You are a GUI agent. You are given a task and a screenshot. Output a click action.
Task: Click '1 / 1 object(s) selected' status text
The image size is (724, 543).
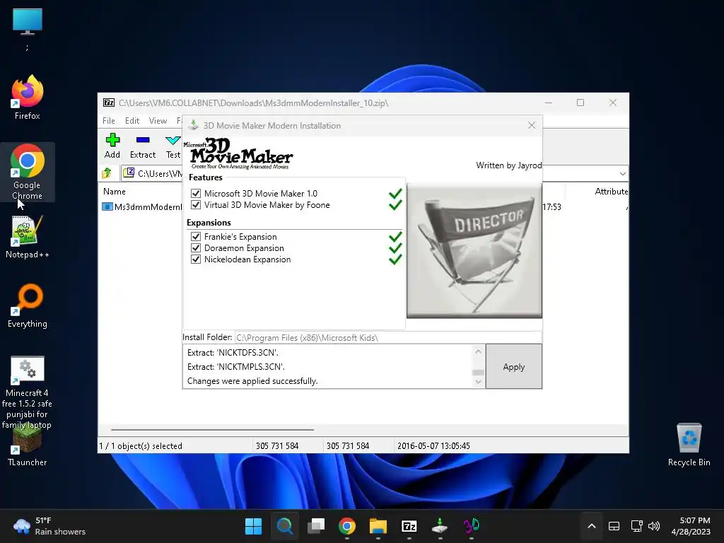(x=141, y=446)
